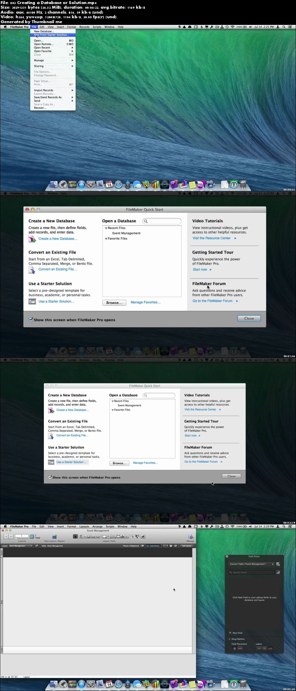The image size is (296, 691).
Task: Choose New From Starter Solution... menu item
Action: point(53,35)
